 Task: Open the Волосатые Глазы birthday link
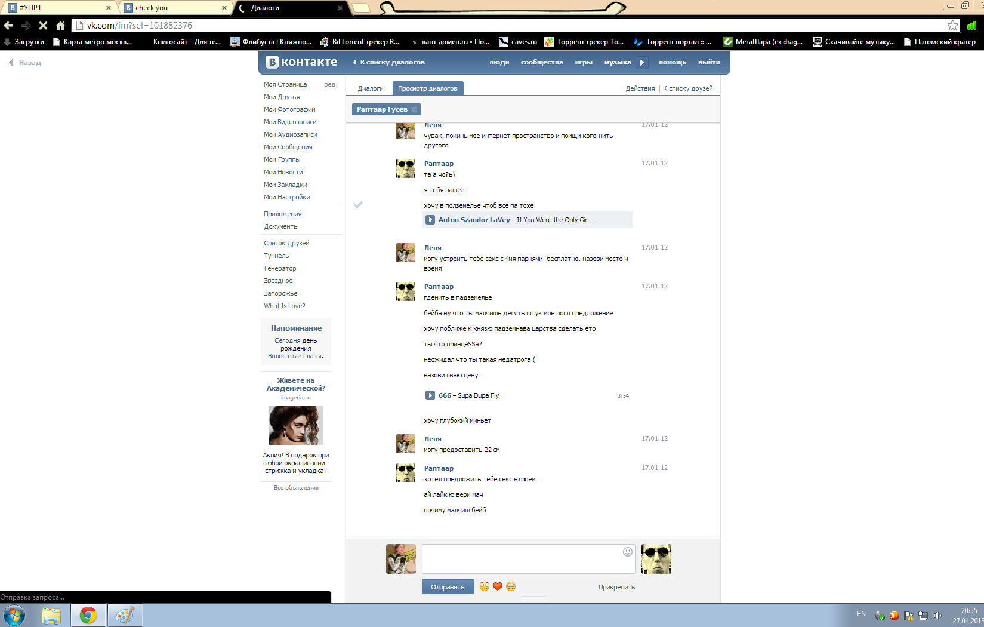click(x=295, y=356)
